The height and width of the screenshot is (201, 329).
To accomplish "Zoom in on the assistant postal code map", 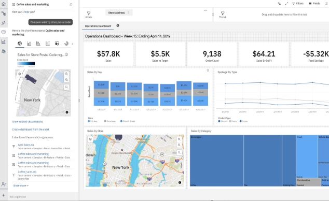I will [x=66, y=74].
